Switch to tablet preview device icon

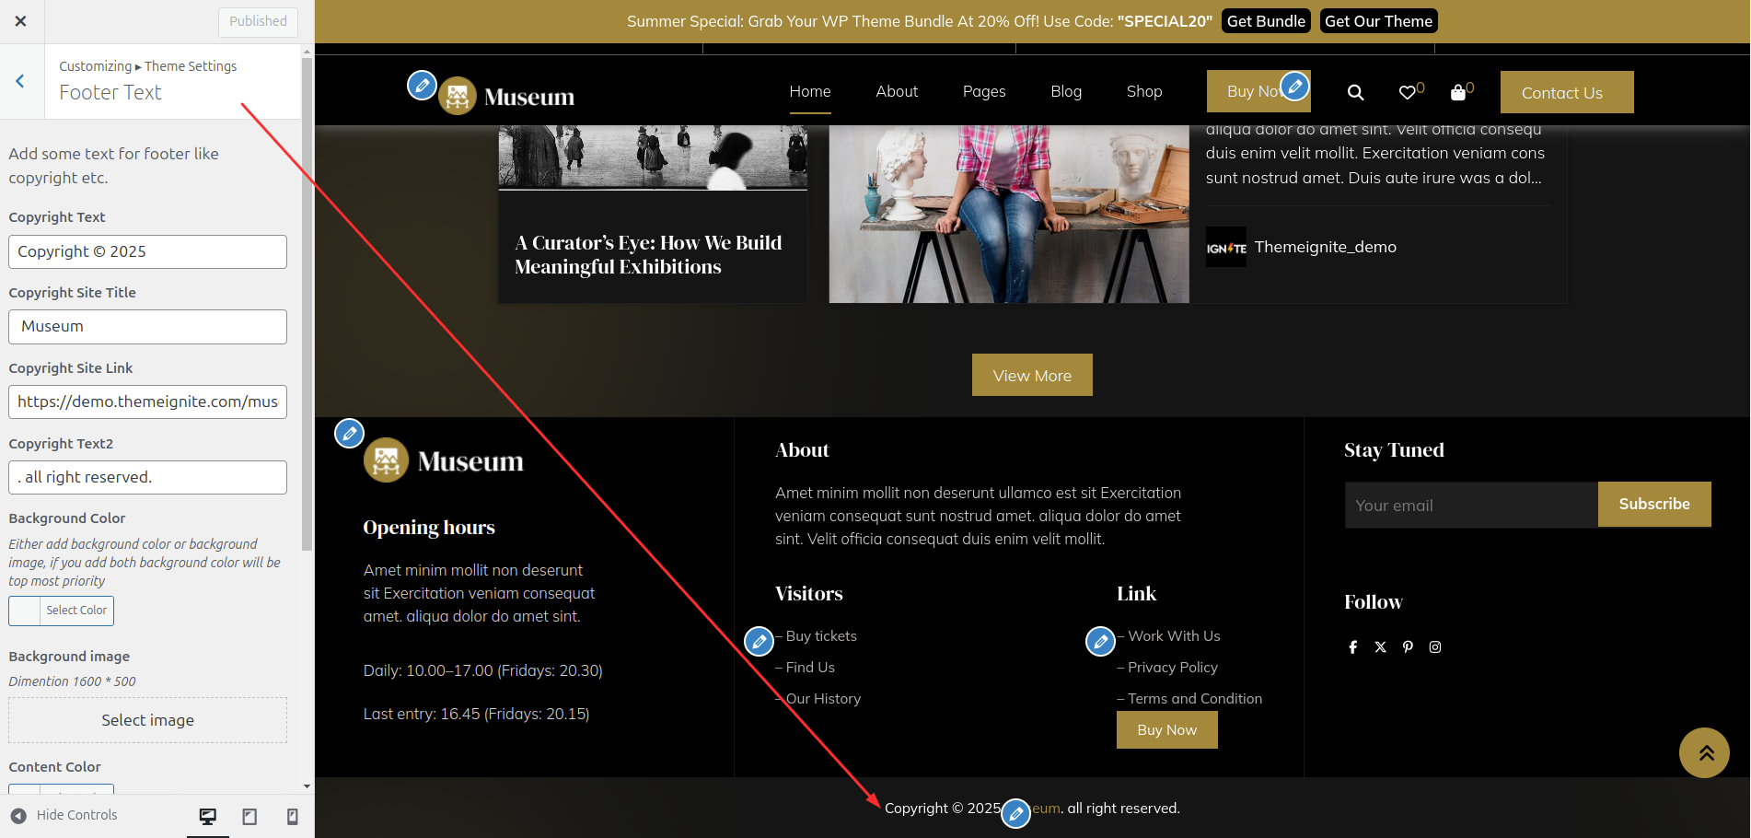tap(249, 816)
